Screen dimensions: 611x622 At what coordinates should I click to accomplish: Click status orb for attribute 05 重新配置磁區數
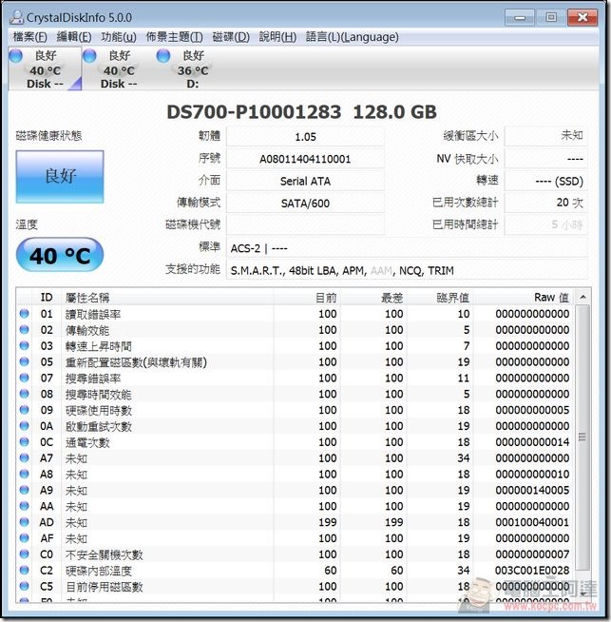(x=24, y=361)
